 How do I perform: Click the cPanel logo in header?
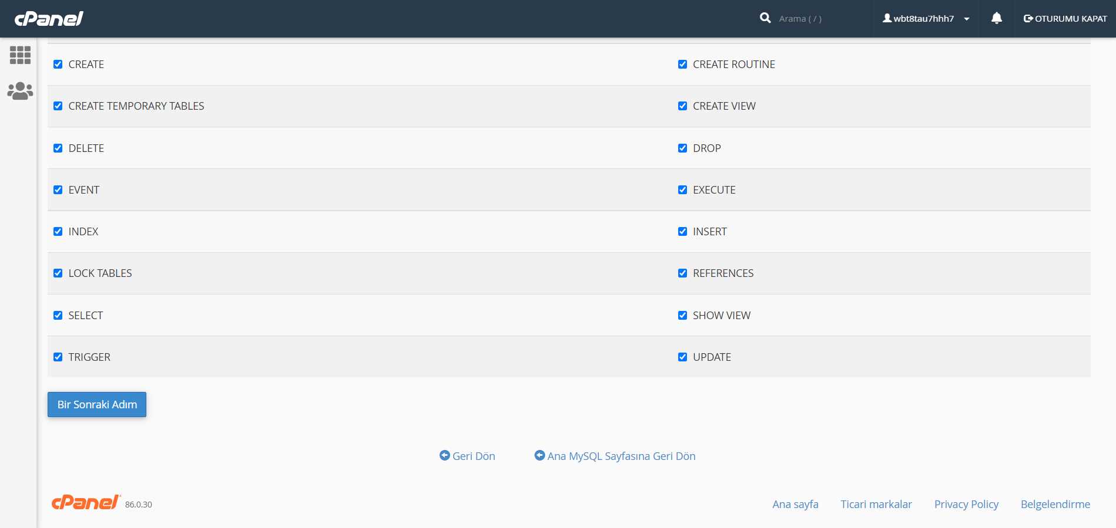[49, 19]
